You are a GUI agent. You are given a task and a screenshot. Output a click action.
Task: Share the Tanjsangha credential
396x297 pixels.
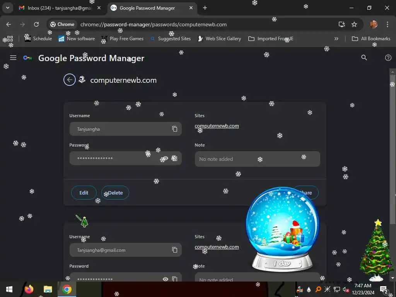pos(306,193)
